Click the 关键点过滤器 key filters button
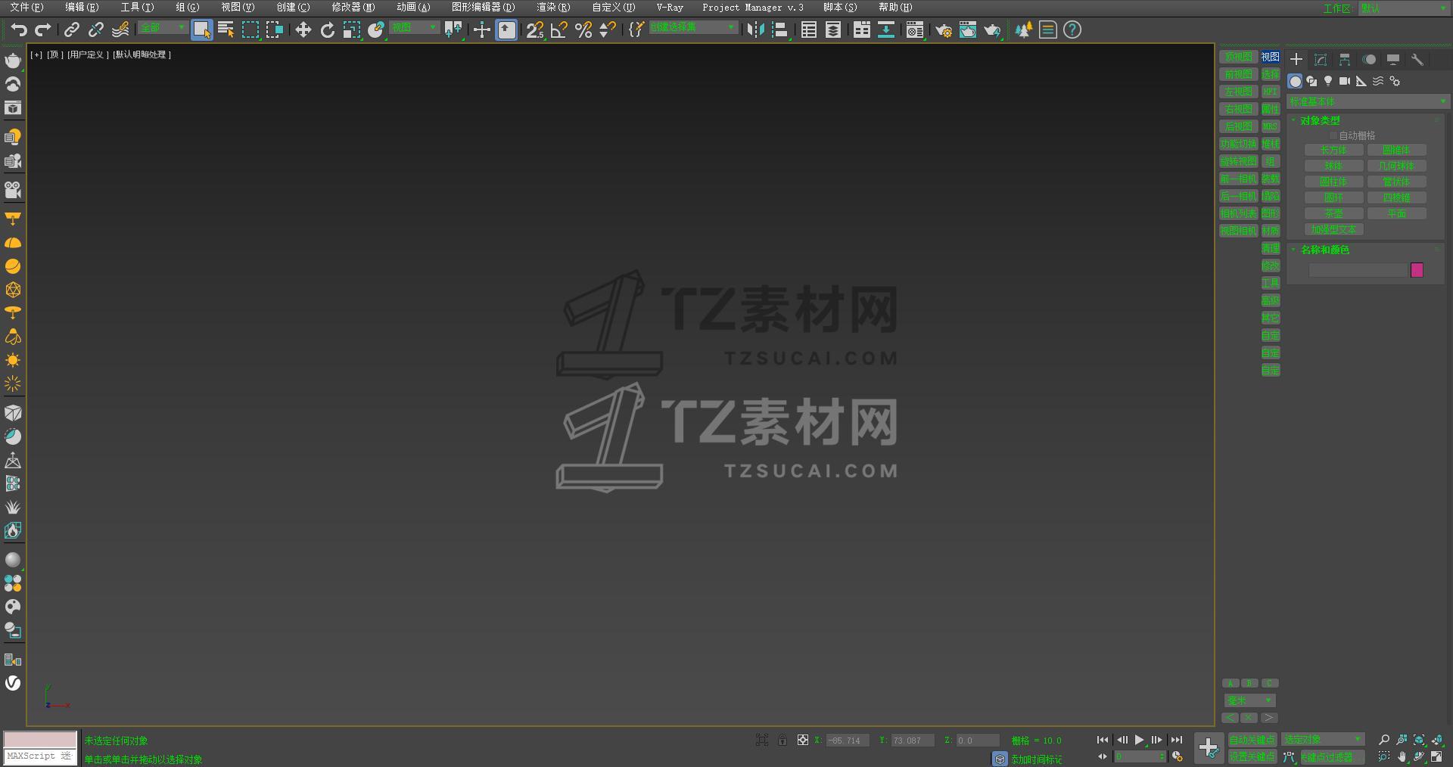1453x767 pixels. coord(1332,756)
